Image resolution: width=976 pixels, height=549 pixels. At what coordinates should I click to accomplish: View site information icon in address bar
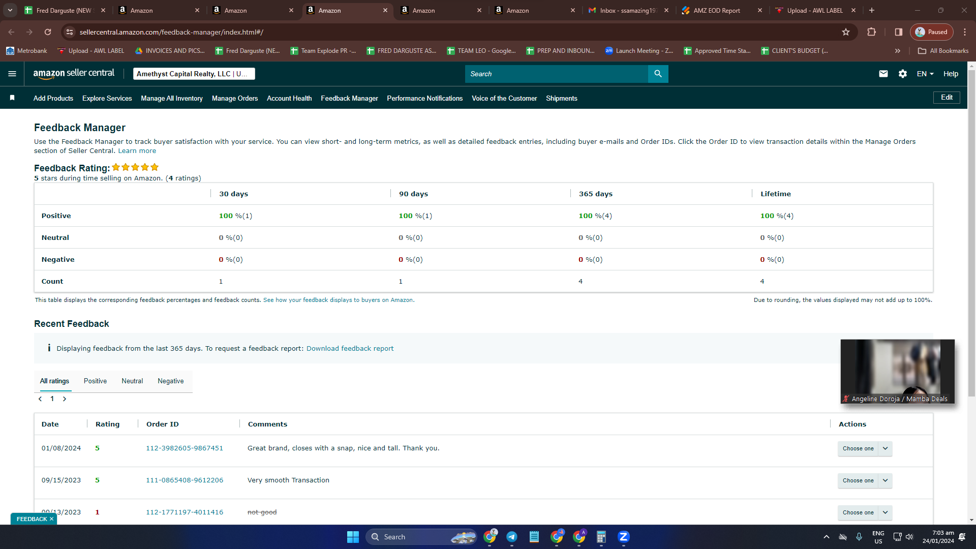[70, 32]
